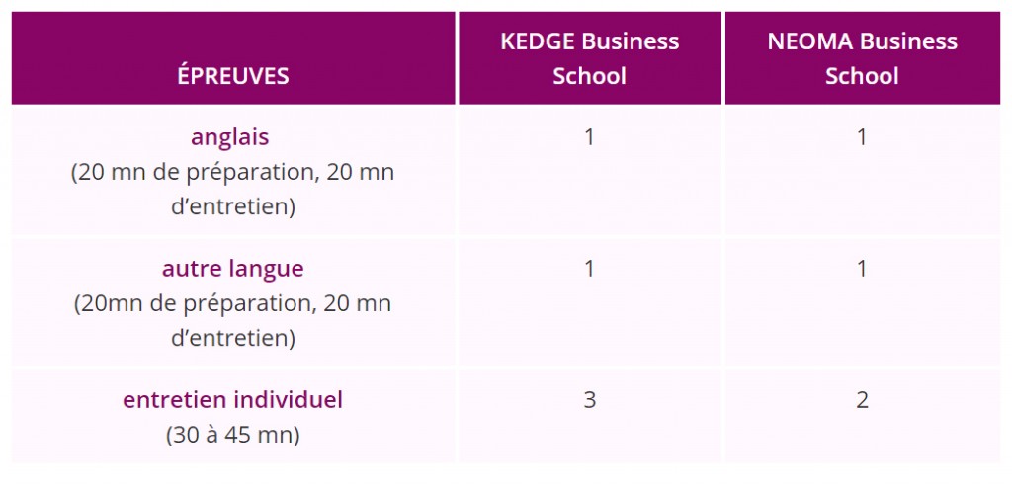Click 'd'entretien)' text in autre langue row

click(233, 339)
